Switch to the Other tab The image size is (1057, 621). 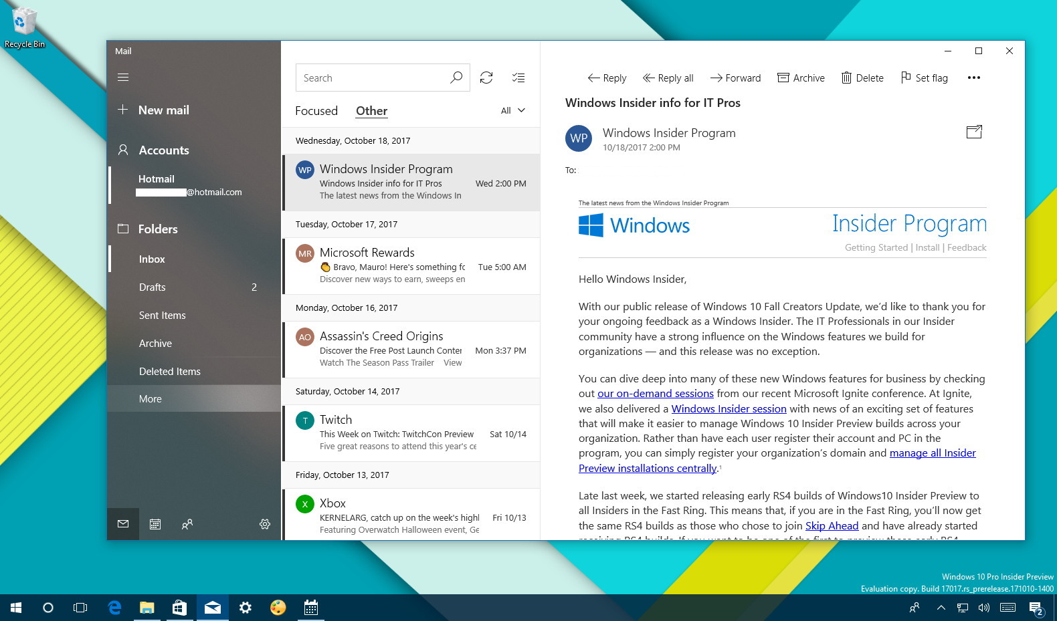(x=371, y=111)
